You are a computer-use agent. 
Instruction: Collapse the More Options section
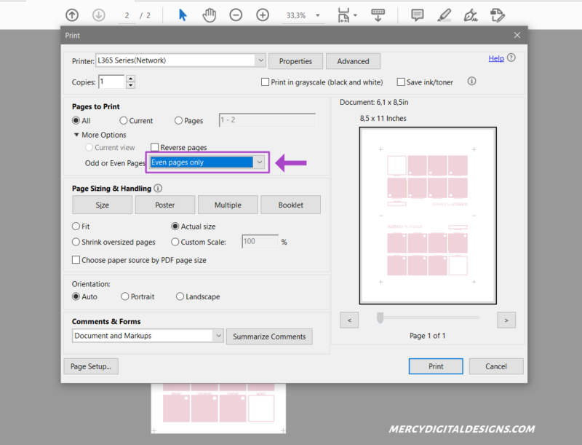click(76, 135)
